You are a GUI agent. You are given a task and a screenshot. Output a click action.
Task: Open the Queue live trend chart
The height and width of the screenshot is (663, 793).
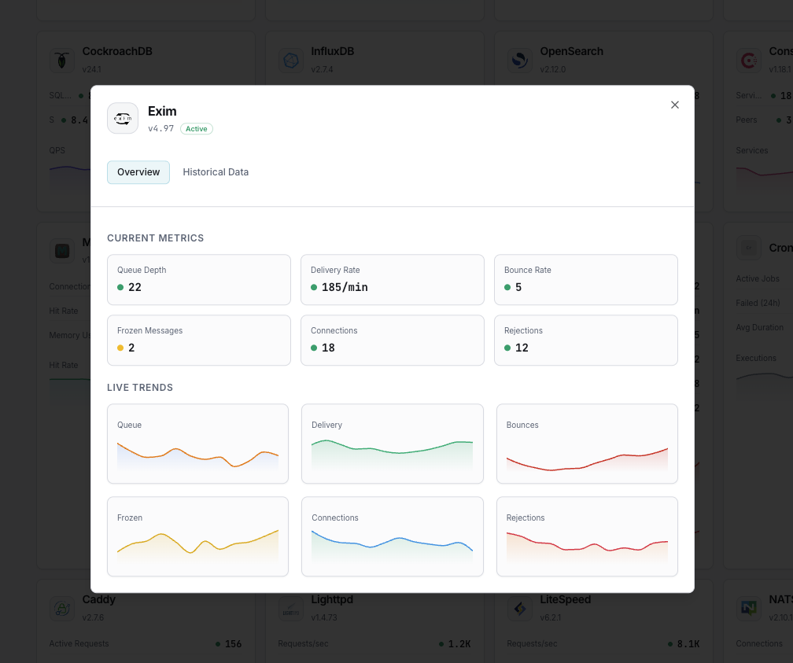tap(197, 444)
